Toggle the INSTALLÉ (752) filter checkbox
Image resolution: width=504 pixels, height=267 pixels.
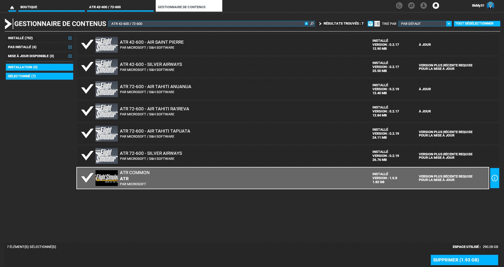click(x=70, y=38)
